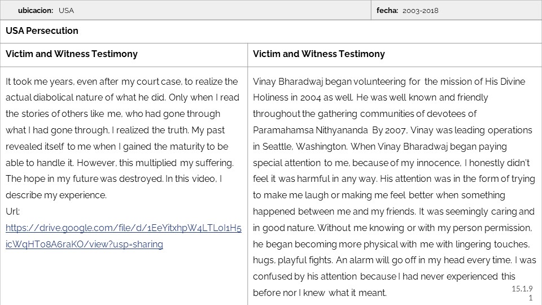Click the name "Paramahamsa Nithyananda"
Viewport: 542px width, 305px height.
311,130
